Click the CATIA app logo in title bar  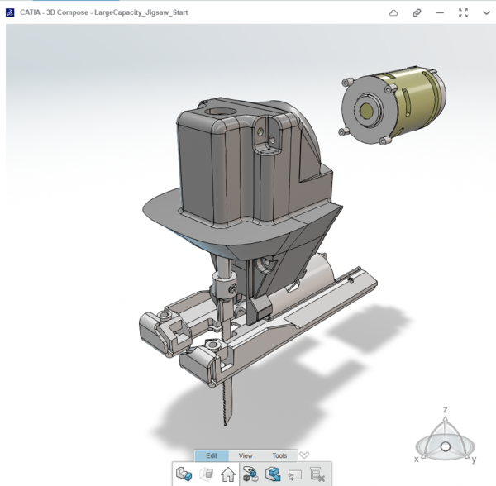10,12
